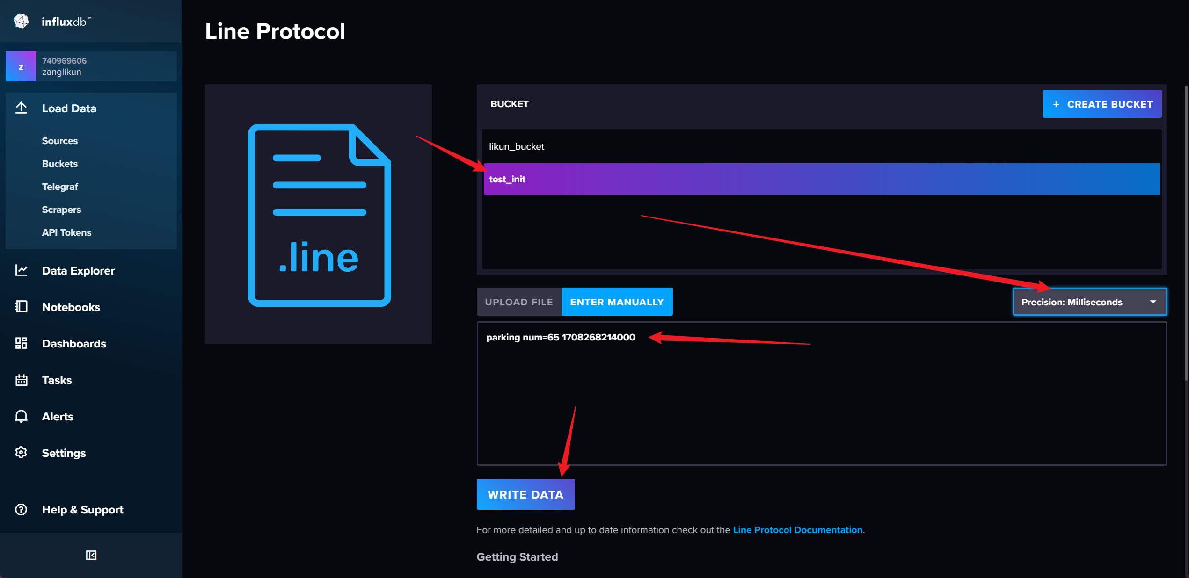Click the Alerts bell icon
The height and width of the screenshot is (578, 1189).
click(x=22, y=416)
